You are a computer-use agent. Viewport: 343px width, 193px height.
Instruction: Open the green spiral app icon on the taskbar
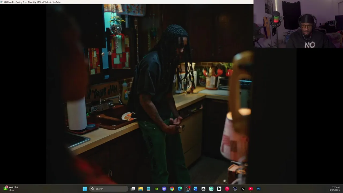(x=211, y=189)
